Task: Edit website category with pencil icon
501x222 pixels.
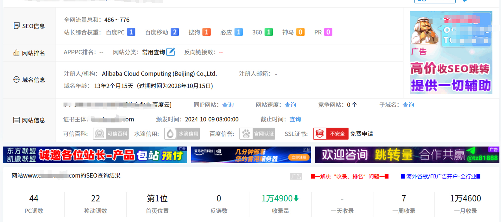Action: click(x=170, y=52)
